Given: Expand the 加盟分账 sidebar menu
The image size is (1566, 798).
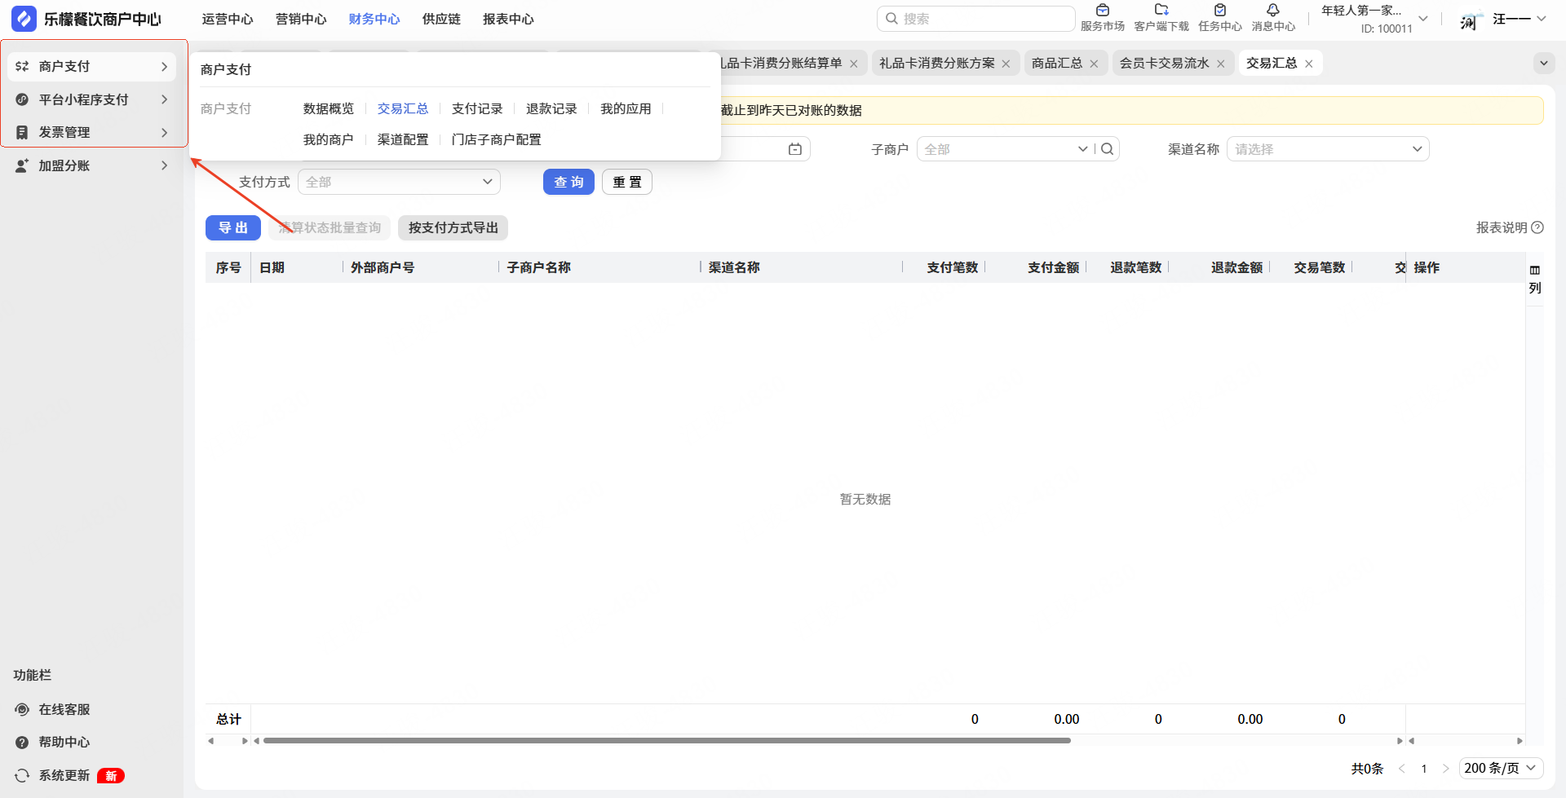Looking at the screenshot, I should tap(91, 165).
